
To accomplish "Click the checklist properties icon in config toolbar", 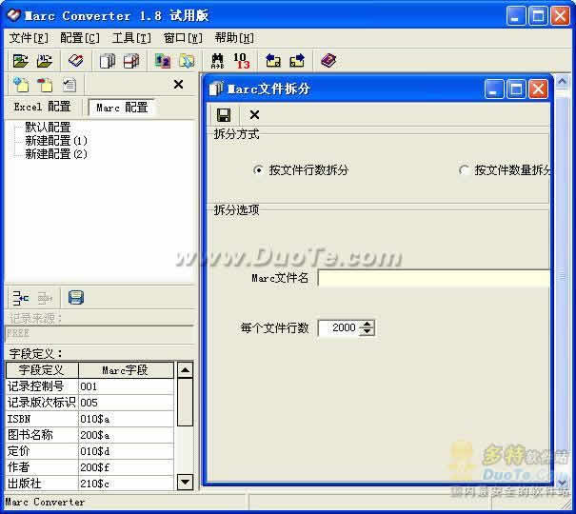I will 70,85.
